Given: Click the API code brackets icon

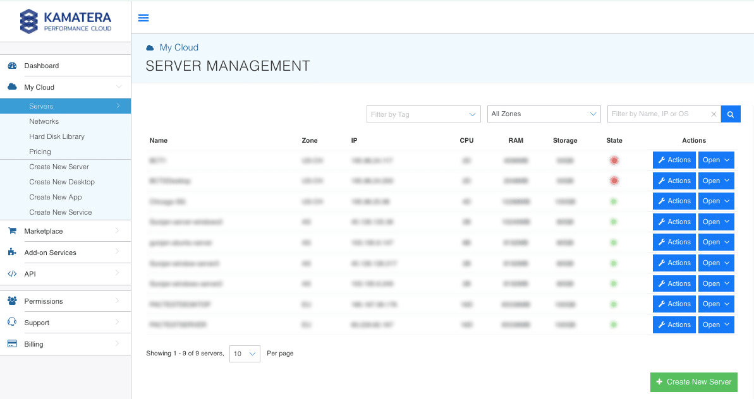Looking at the screenshot, I should 13,274.
